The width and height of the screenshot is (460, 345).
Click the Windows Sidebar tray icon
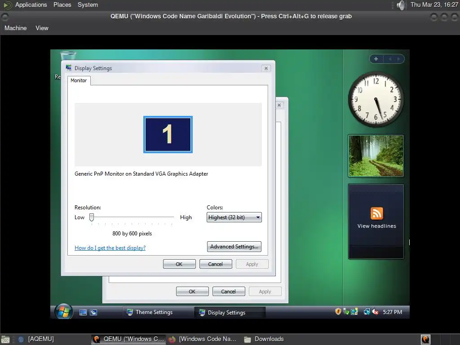354,312
